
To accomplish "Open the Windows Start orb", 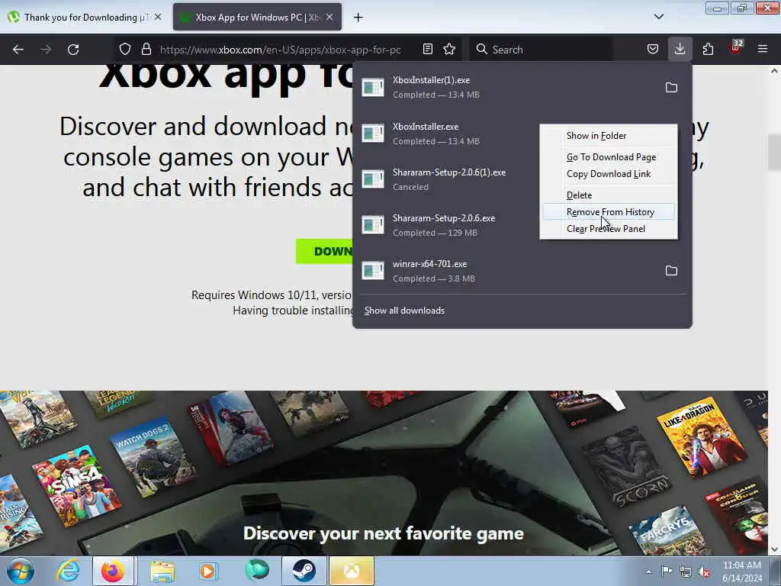I will (21, 571).
